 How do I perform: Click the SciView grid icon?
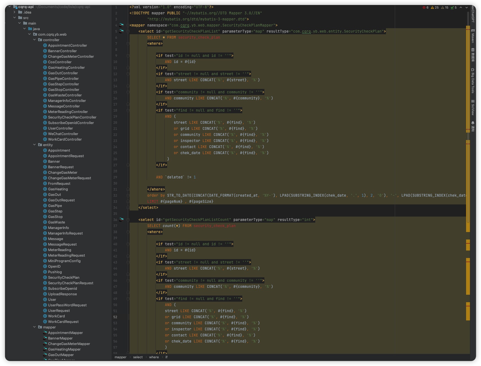[x=473, y=101]
